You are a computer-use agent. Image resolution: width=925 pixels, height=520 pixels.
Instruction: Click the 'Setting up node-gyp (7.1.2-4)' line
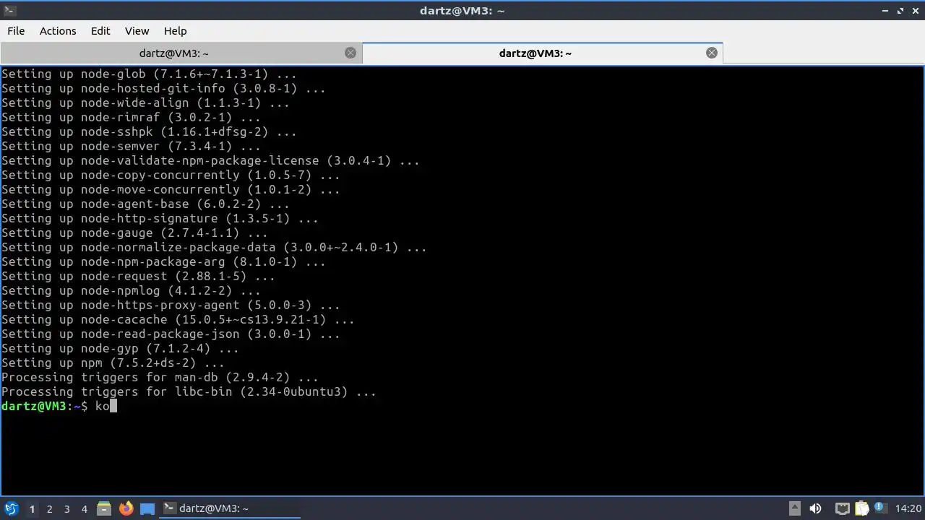pyautogui.click(x=120, y=348)
